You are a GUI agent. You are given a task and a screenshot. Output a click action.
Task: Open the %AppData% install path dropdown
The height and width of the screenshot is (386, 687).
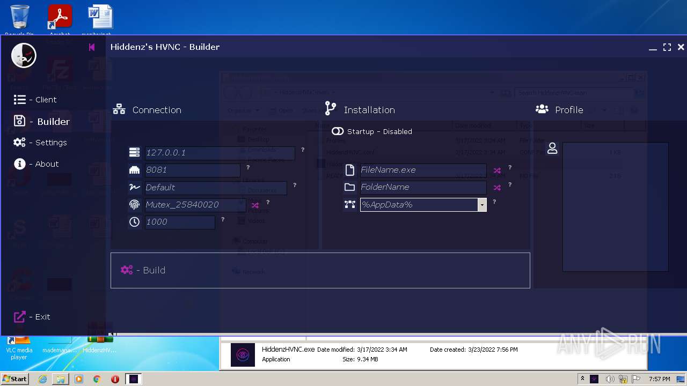point(423,204)
